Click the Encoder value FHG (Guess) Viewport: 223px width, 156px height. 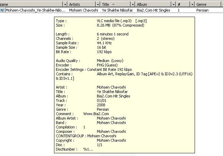pos(107,65)
